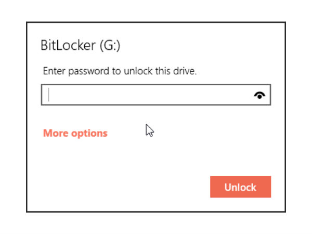The image size is (312, 234).
Task: Click the blank area left of Unlock
Action: point(120,187)
